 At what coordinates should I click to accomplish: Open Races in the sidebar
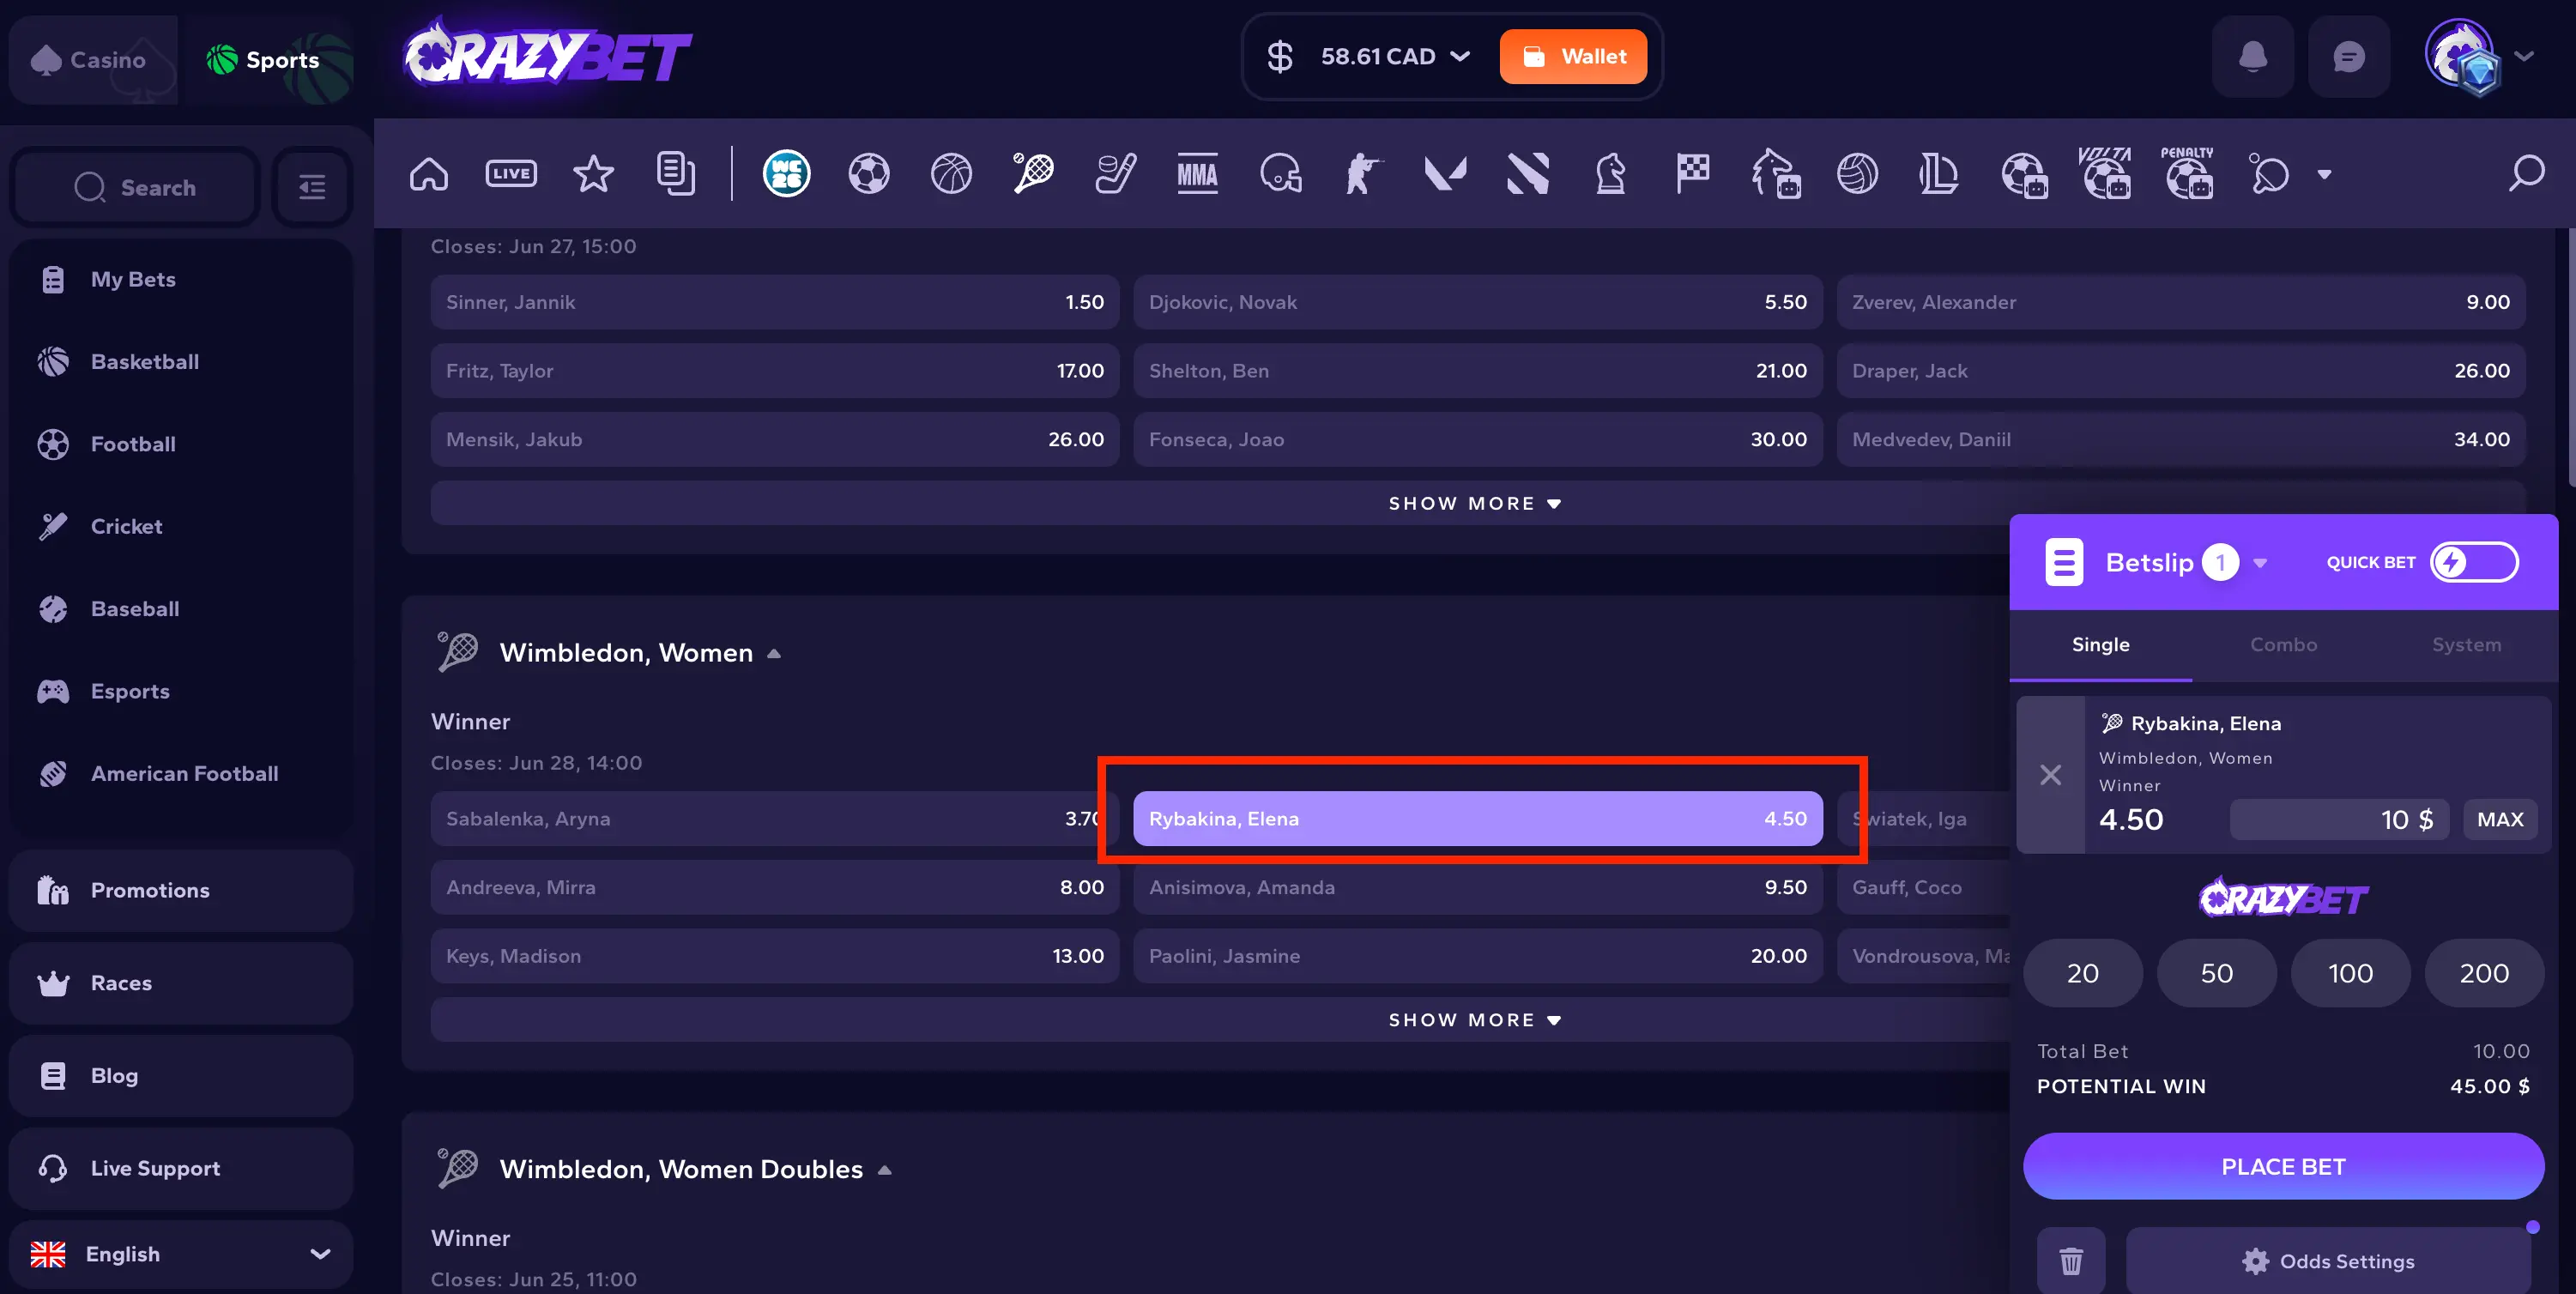(x=181, y=983)
